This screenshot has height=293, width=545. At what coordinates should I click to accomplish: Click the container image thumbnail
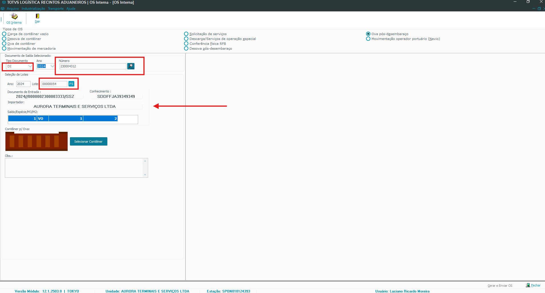[37, 141]
